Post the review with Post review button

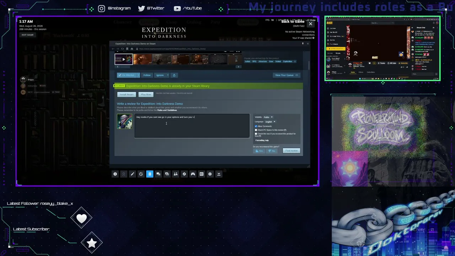[291, 151]
